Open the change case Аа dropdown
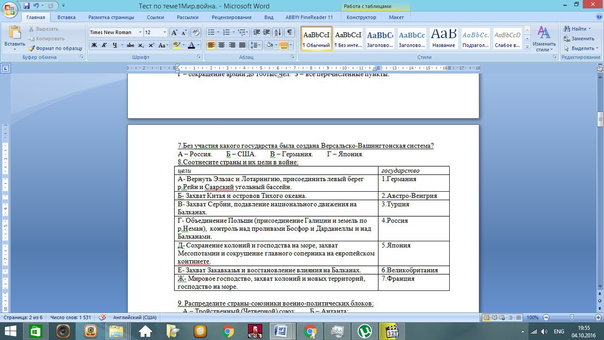 [x=163, y=45]
